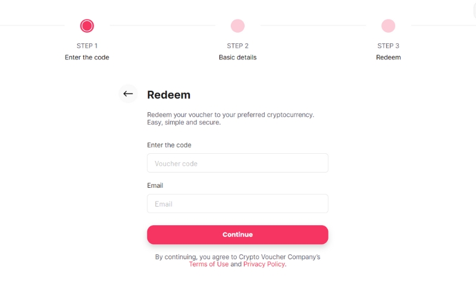Open the Terms of Use link

point(208,264)
